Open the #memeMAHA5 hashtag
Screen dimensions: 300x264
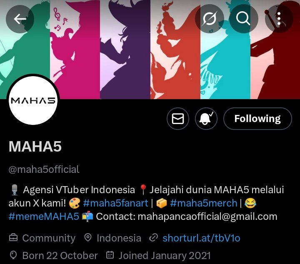[44, 217]
